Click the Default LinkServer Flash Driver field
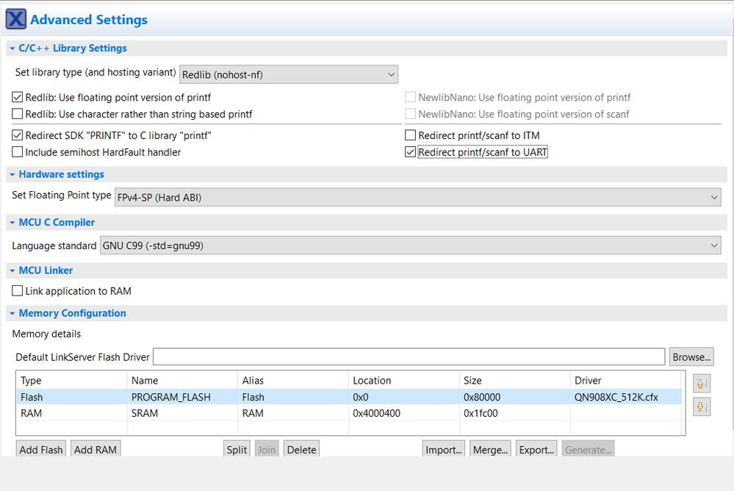The image size is (734, 491). click(409, 357)
